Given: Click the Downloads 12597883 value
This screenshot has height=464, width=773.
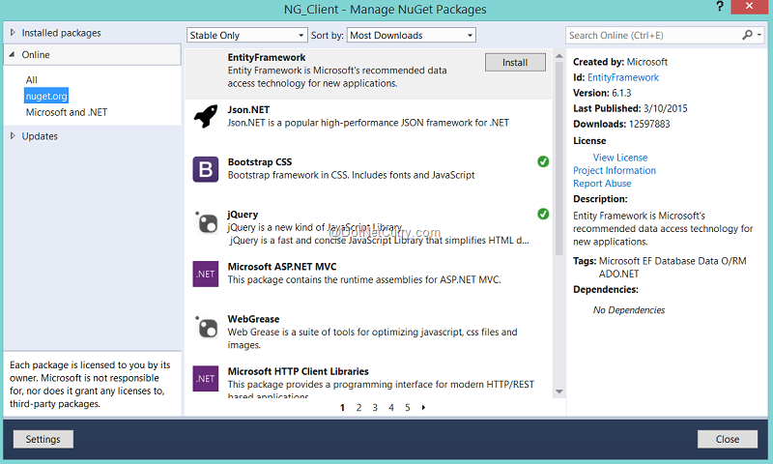Looking at the screenshot, I should tap(649, 124).
